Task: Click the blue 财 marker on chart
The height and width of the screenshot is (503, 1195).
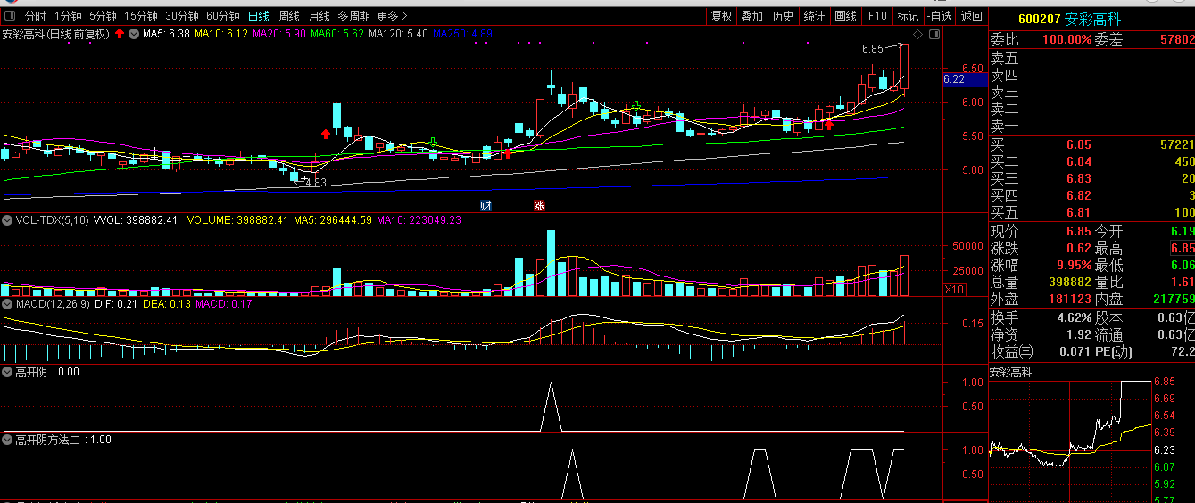Action: tap(485, 205)
